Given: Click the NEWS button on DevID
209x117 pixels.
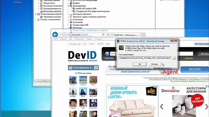Looking at the screenshot, I should coord(100,44).
